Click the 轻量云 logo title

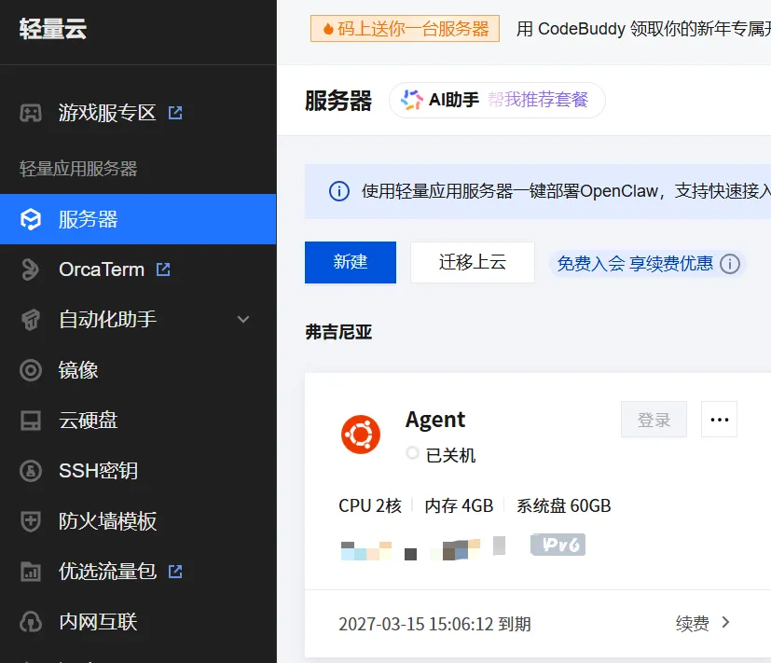(x=53, y=29)
